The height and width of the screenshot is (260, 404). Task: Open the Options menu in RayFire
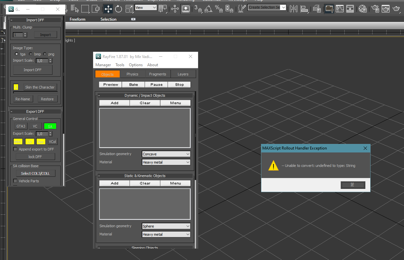pyautogui.click(x=136, y=65)
